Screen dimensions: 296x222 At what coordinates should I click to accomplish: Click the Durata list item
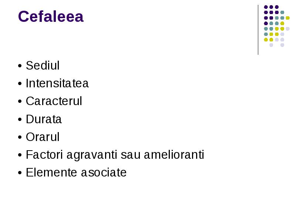(44, 119)
